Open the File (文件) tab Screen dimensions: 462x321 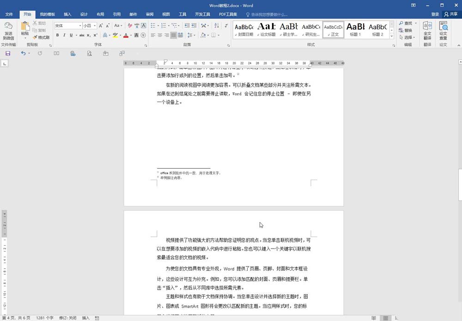click(x=9, y=14)
